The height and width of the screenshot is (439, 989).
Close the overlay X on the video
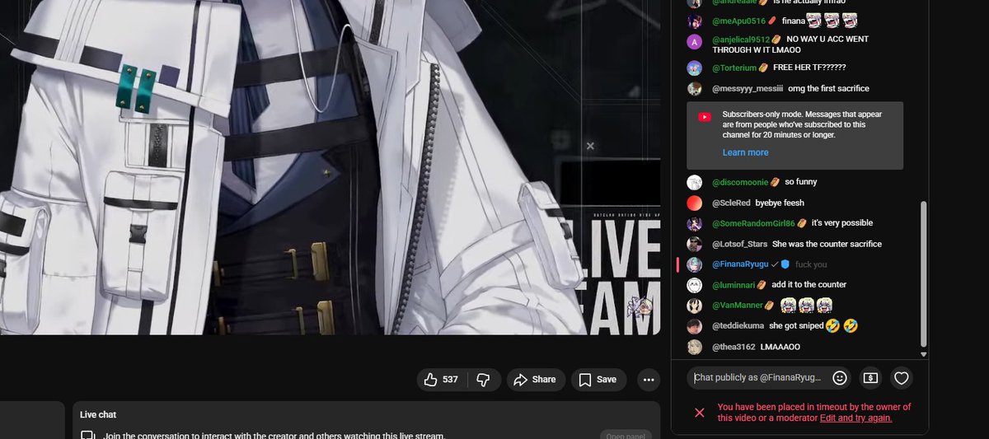pos(590,146)
